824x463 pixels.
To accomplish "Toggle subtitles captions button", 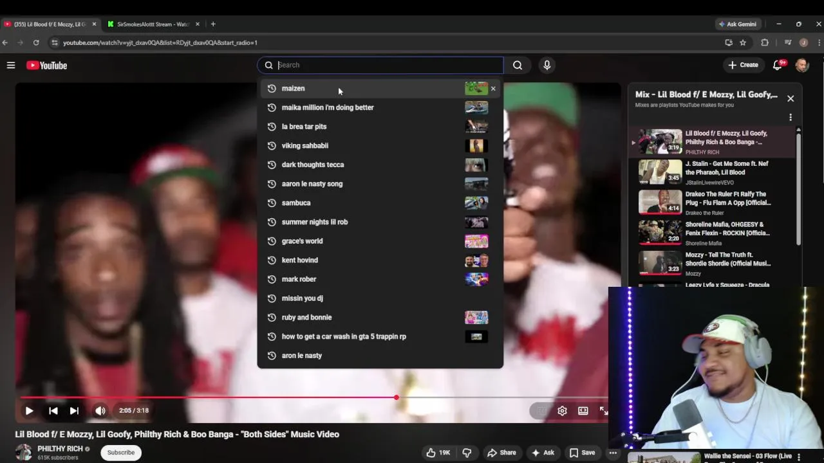I will (541, 410).
